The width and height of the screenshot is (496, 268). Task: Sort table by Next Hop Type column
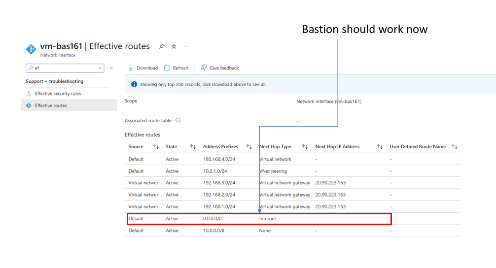point(305,147)
